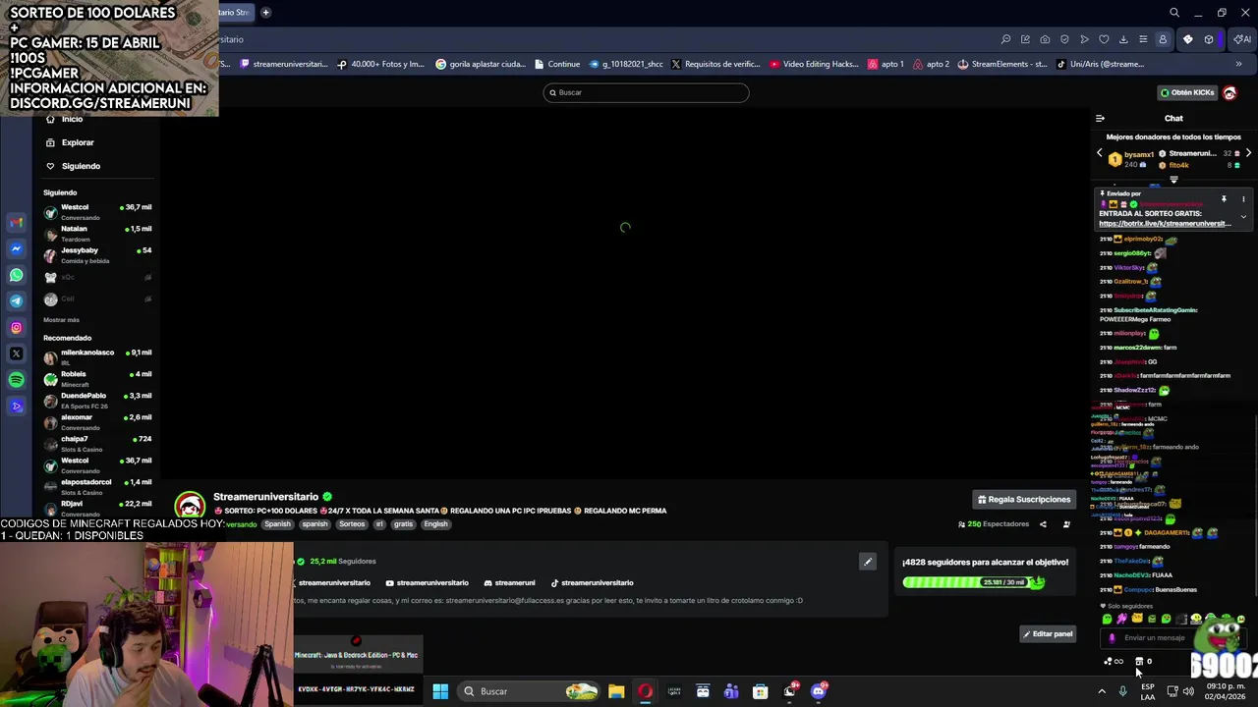1258x707 pixels.
Task: Click Mostrar más under Siguiendo list
Action: point(61,320)
